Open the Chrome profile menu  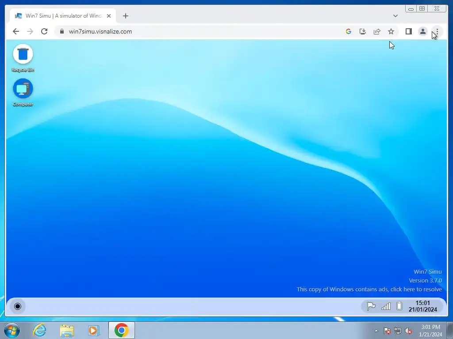[x=422, y=31]
